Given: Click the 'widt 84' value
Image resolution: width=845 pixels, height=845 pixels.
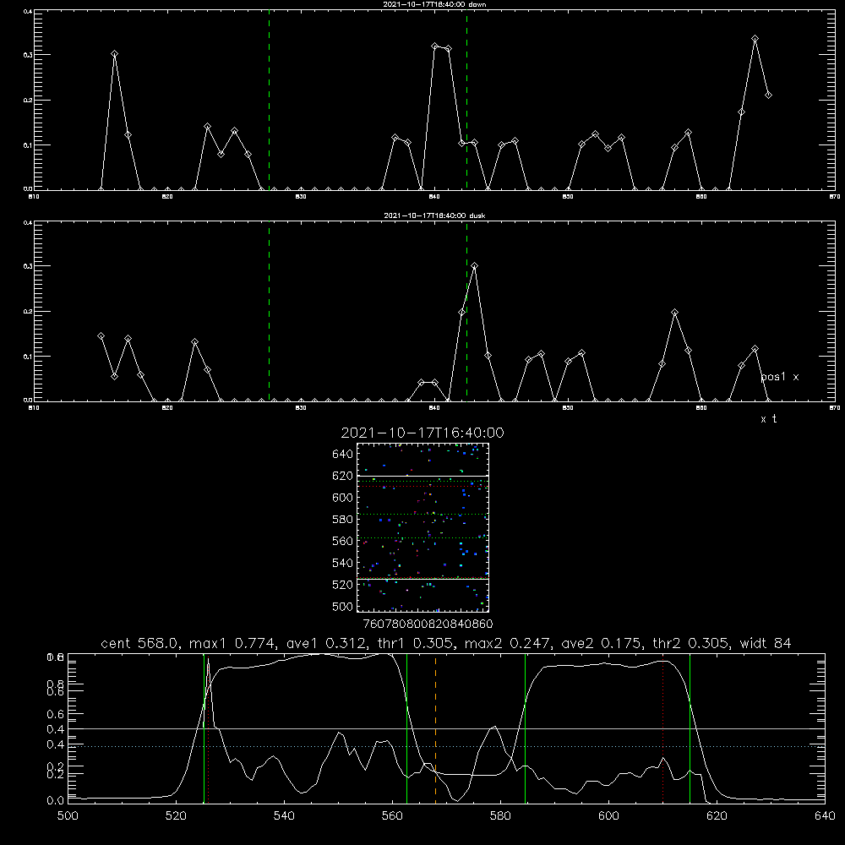Looking at the screenshot, I should tap(766, 643).
